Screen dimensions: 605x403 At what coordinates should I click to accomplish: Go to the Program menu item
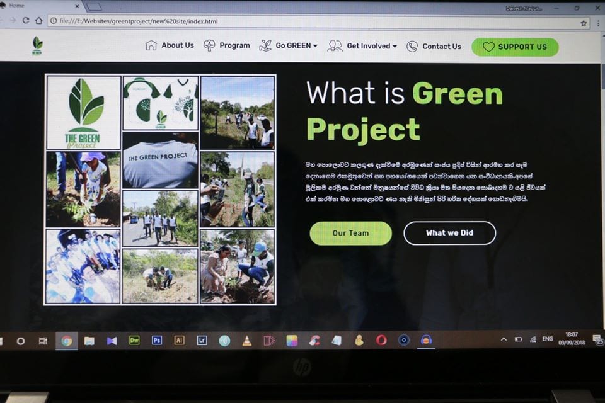click(227, 45)
